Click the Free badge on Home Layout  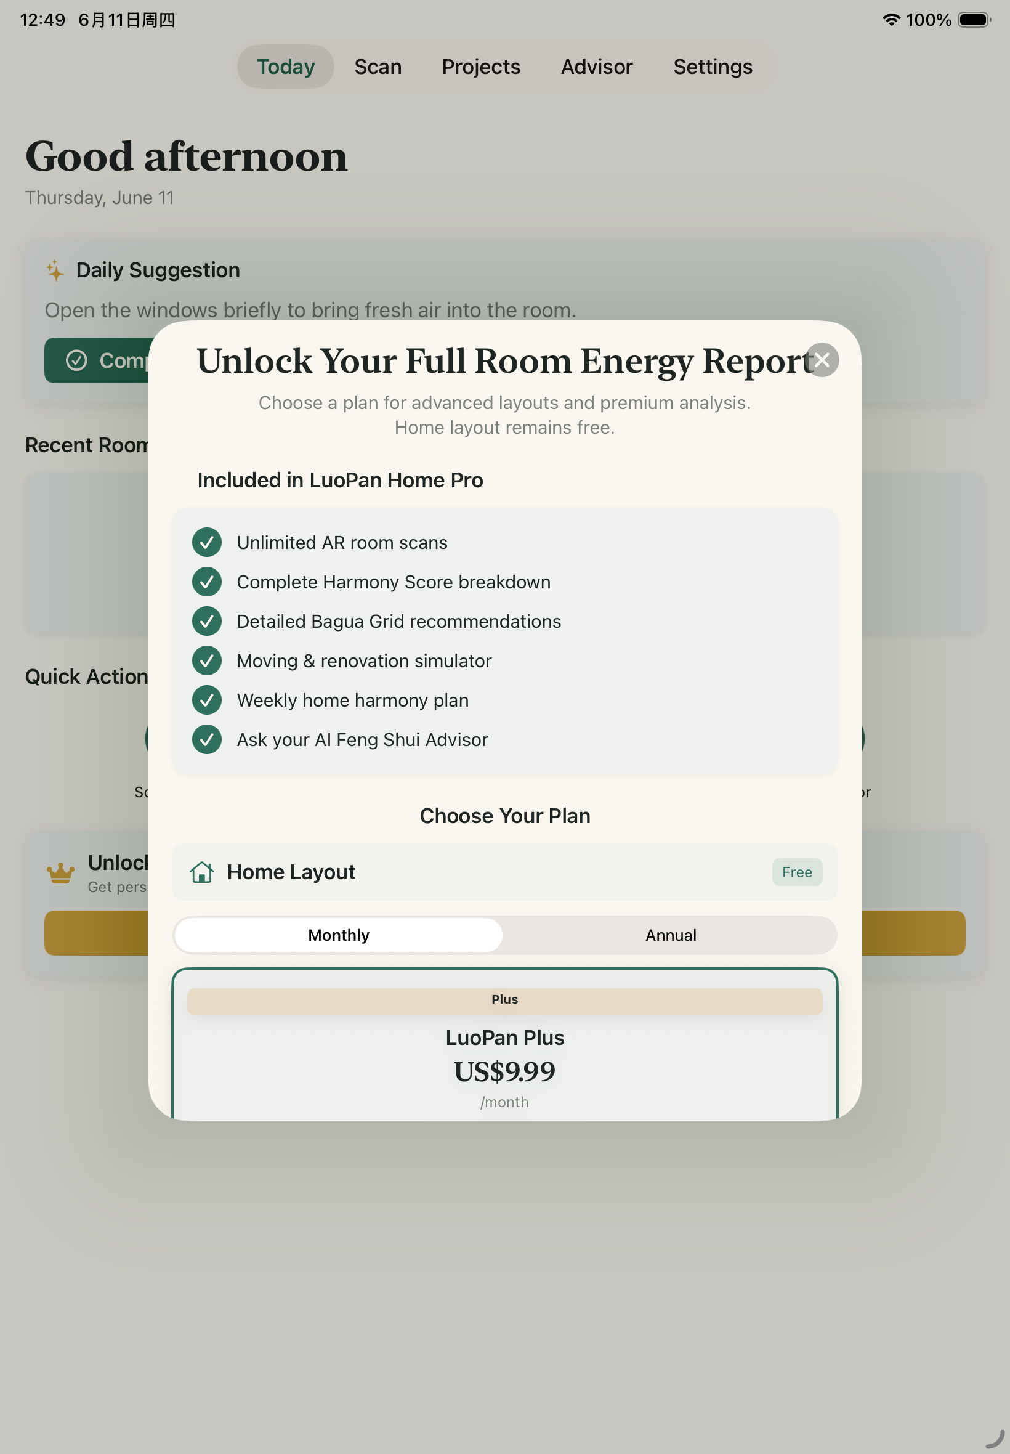pyautogui.click(x=797, y=872)
